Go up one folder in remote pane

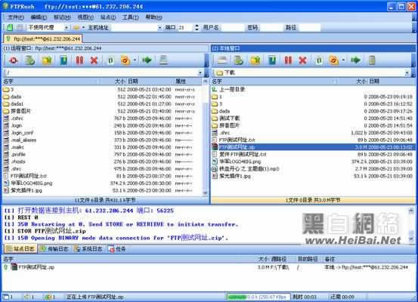point(47,60)
